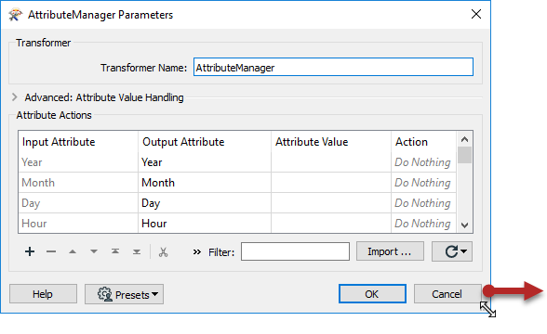This screenshot has width=547, height=334.
Task: Open the Presets dropdown menu
Action: tap(125, 294)
